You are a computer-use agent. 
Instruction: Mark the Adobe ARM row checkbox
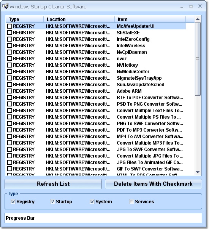coord(9,91)
